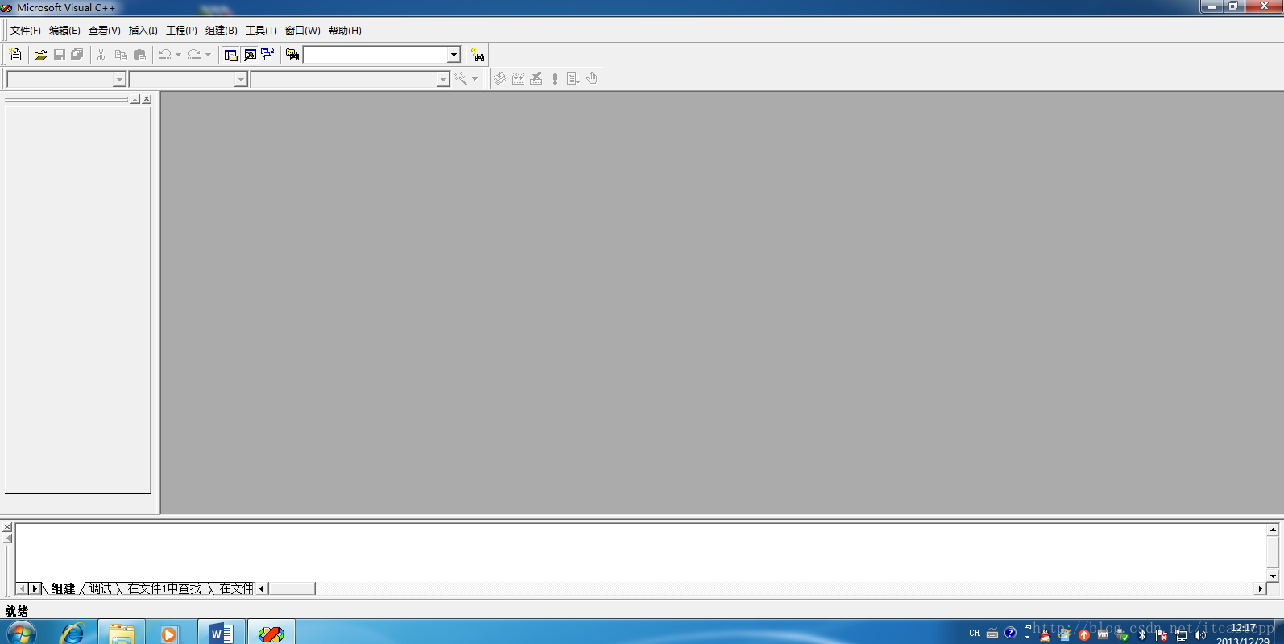Click the Paste clipboard icon

pyautogui.click(x=139, y=55)
